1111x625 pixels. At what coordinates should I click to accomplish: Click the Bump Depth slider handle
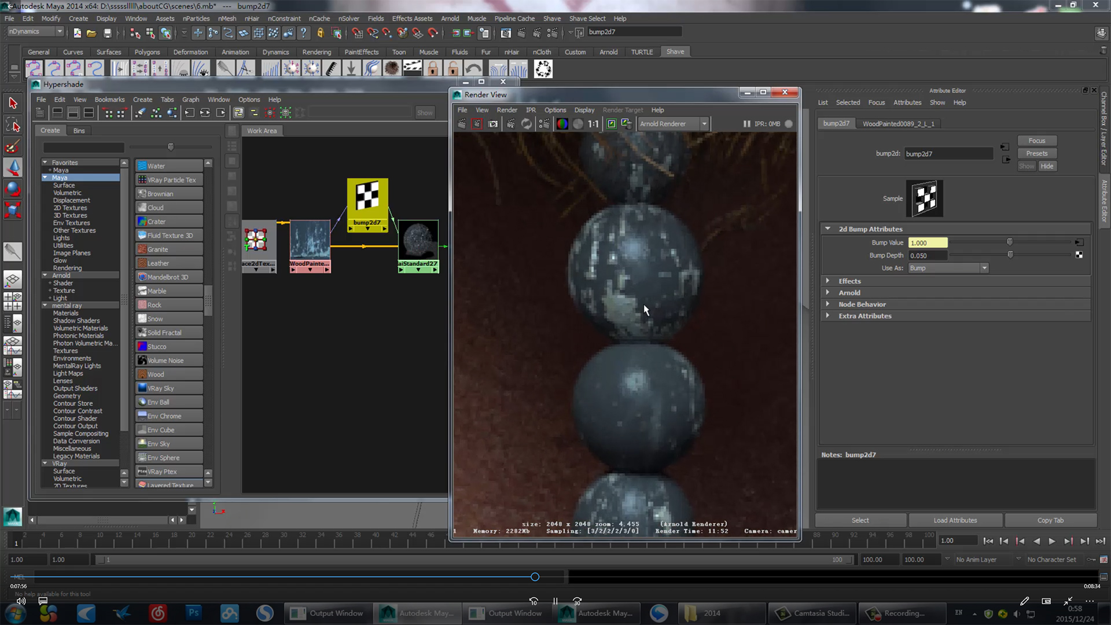click(1010, 255)
